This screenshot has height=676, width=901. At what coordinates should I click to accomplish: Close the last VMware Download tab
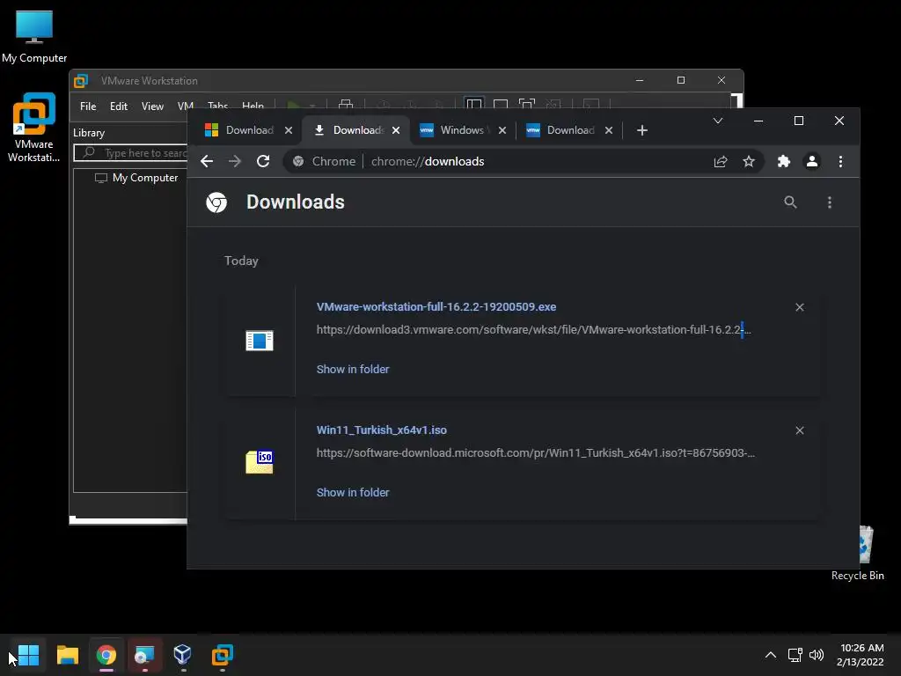[609, 130]
